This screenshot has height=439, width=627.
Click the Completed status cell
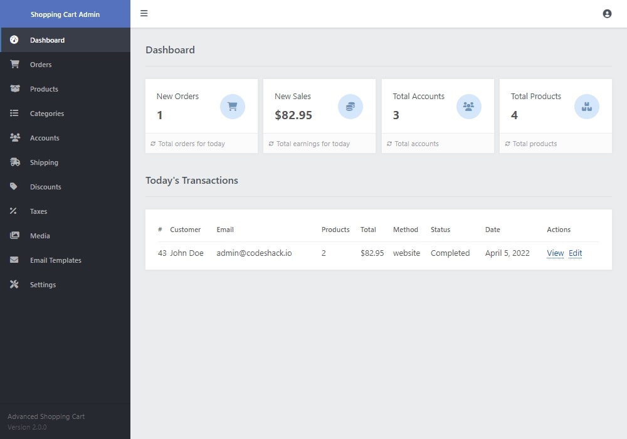[x=450, y=253]
